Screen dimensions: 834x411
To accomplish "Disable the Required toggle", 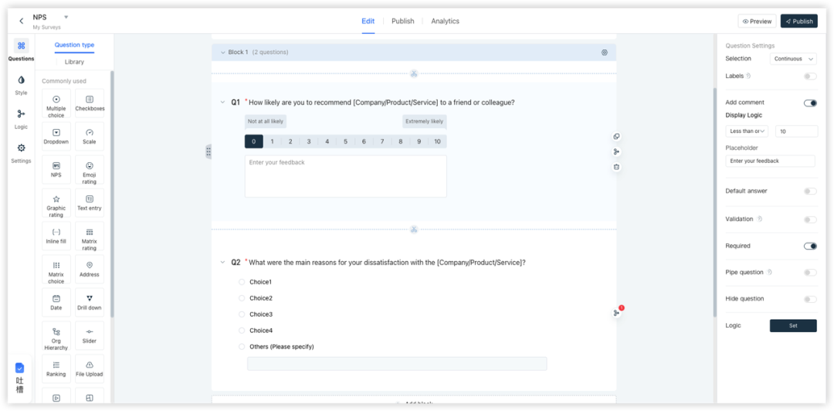I will [x=809, y=246].
